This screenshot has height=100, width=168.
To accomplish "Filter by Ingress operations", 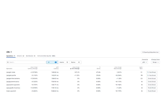I will point(64,62).
